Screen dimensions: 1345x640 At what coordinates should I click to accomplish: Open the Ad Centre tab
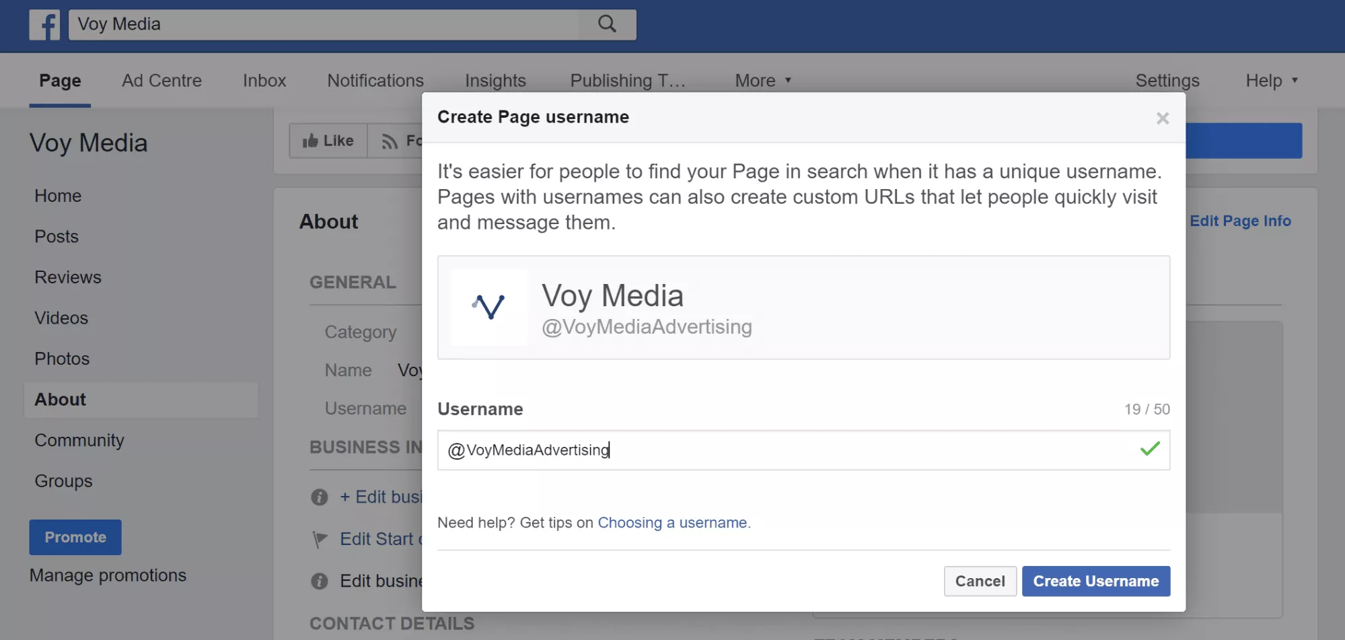point(161,81)
